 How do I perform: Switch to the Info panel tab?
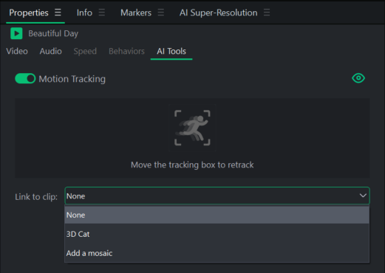click(x=84, y=13)
